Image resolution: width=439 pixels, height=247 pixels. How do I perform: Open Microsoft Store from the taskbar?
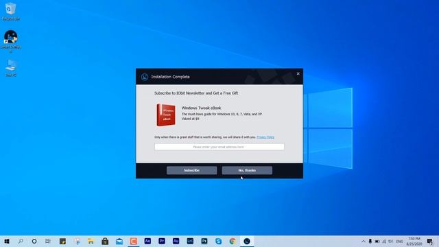(105, 241)
